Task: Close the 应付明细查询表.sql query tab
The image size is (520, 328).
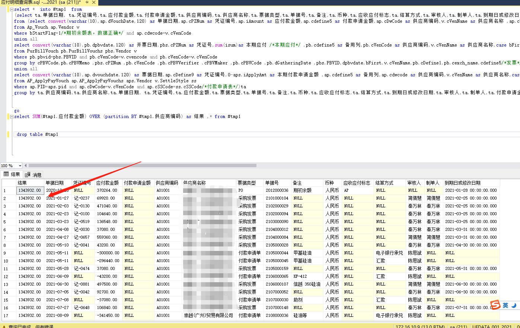Action: click(x=94, y=2)
